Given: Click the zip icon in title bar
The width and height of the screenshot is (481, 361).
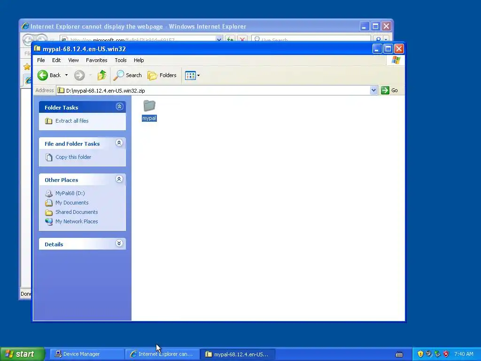Looking at the screenshot, I should point(38,48).
